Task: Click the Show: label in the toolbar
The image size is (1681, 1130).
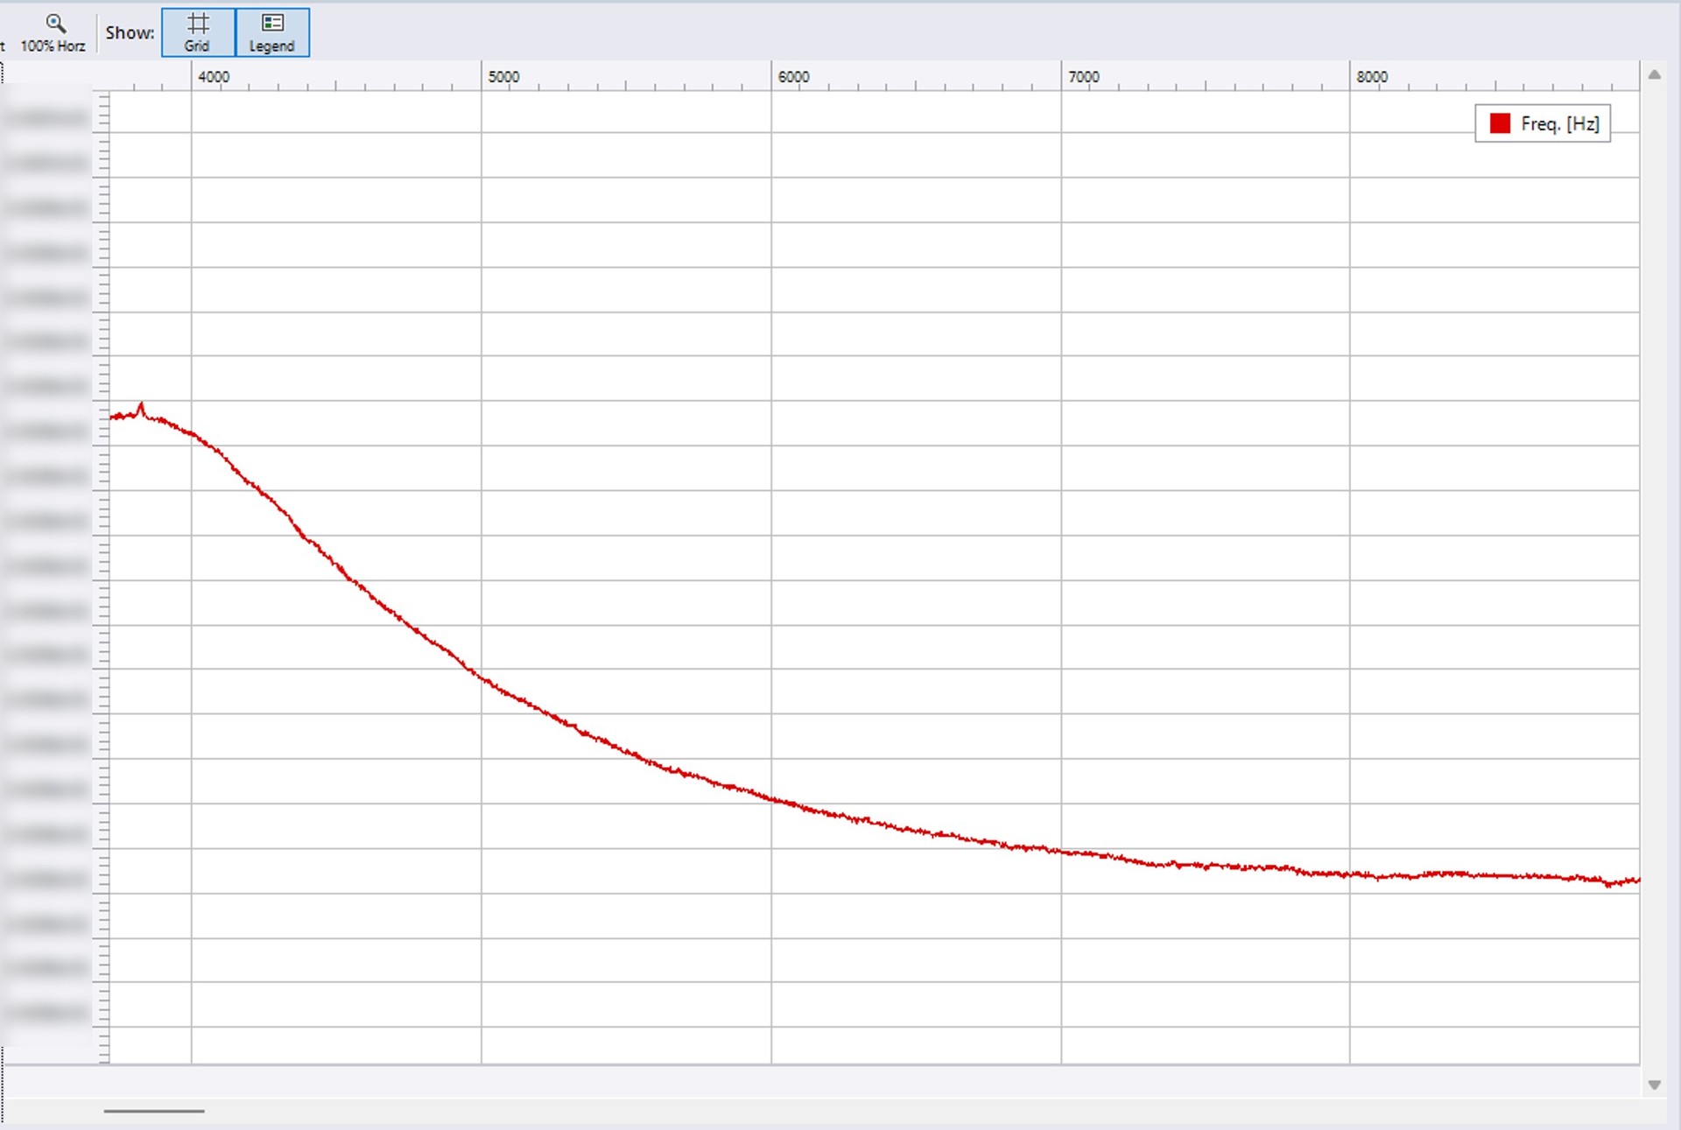Action: (130, 32)
